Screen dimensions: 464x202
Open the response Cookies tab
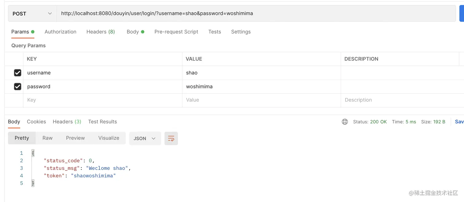pos(36,122)
